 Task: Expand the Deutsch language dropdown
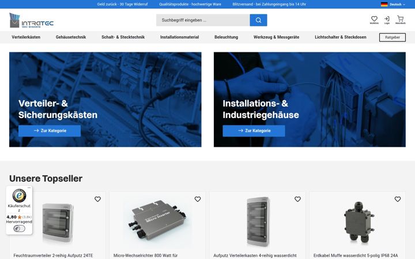397,4
